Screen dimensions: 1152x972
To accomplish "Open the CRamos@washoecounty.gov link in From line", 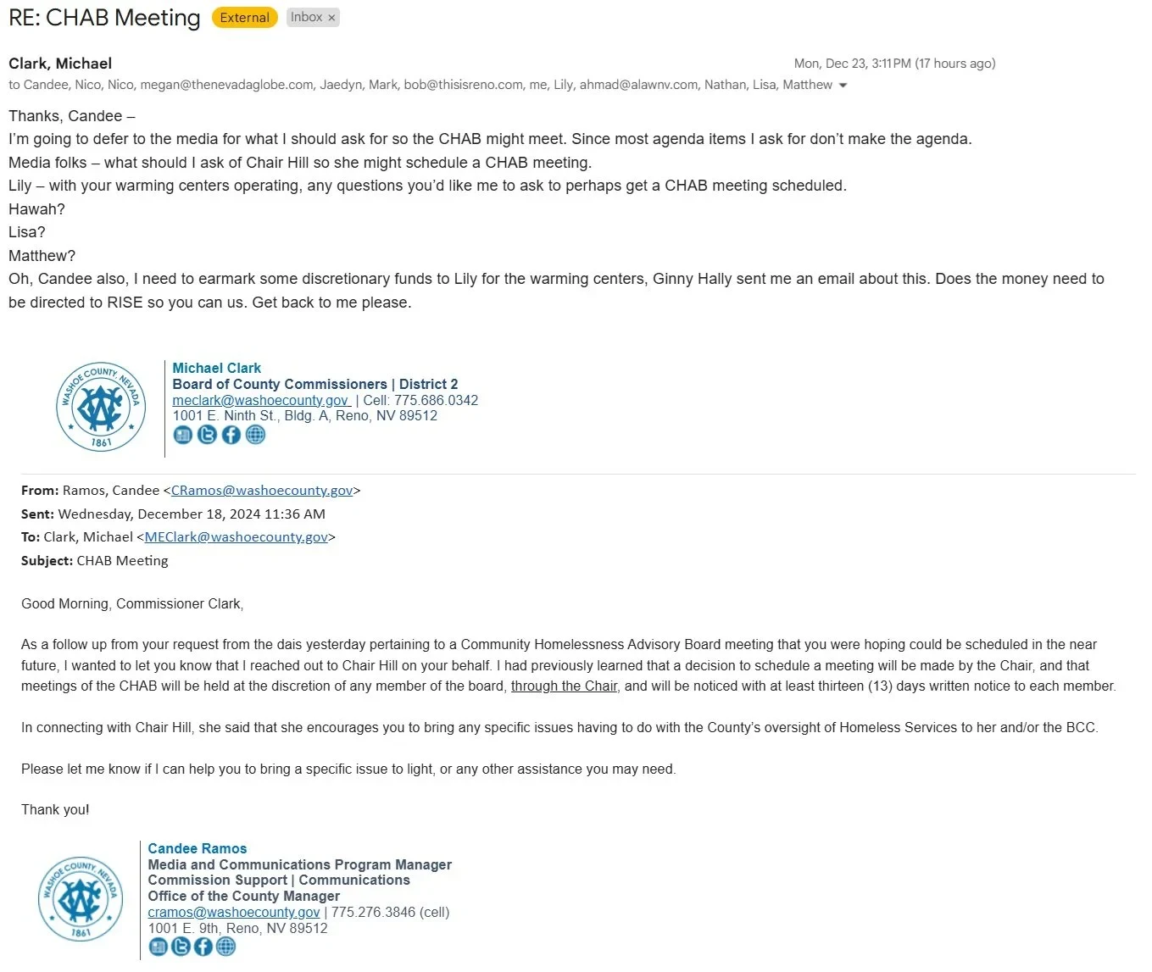I will pyautogui.click(x=262, y=490).
